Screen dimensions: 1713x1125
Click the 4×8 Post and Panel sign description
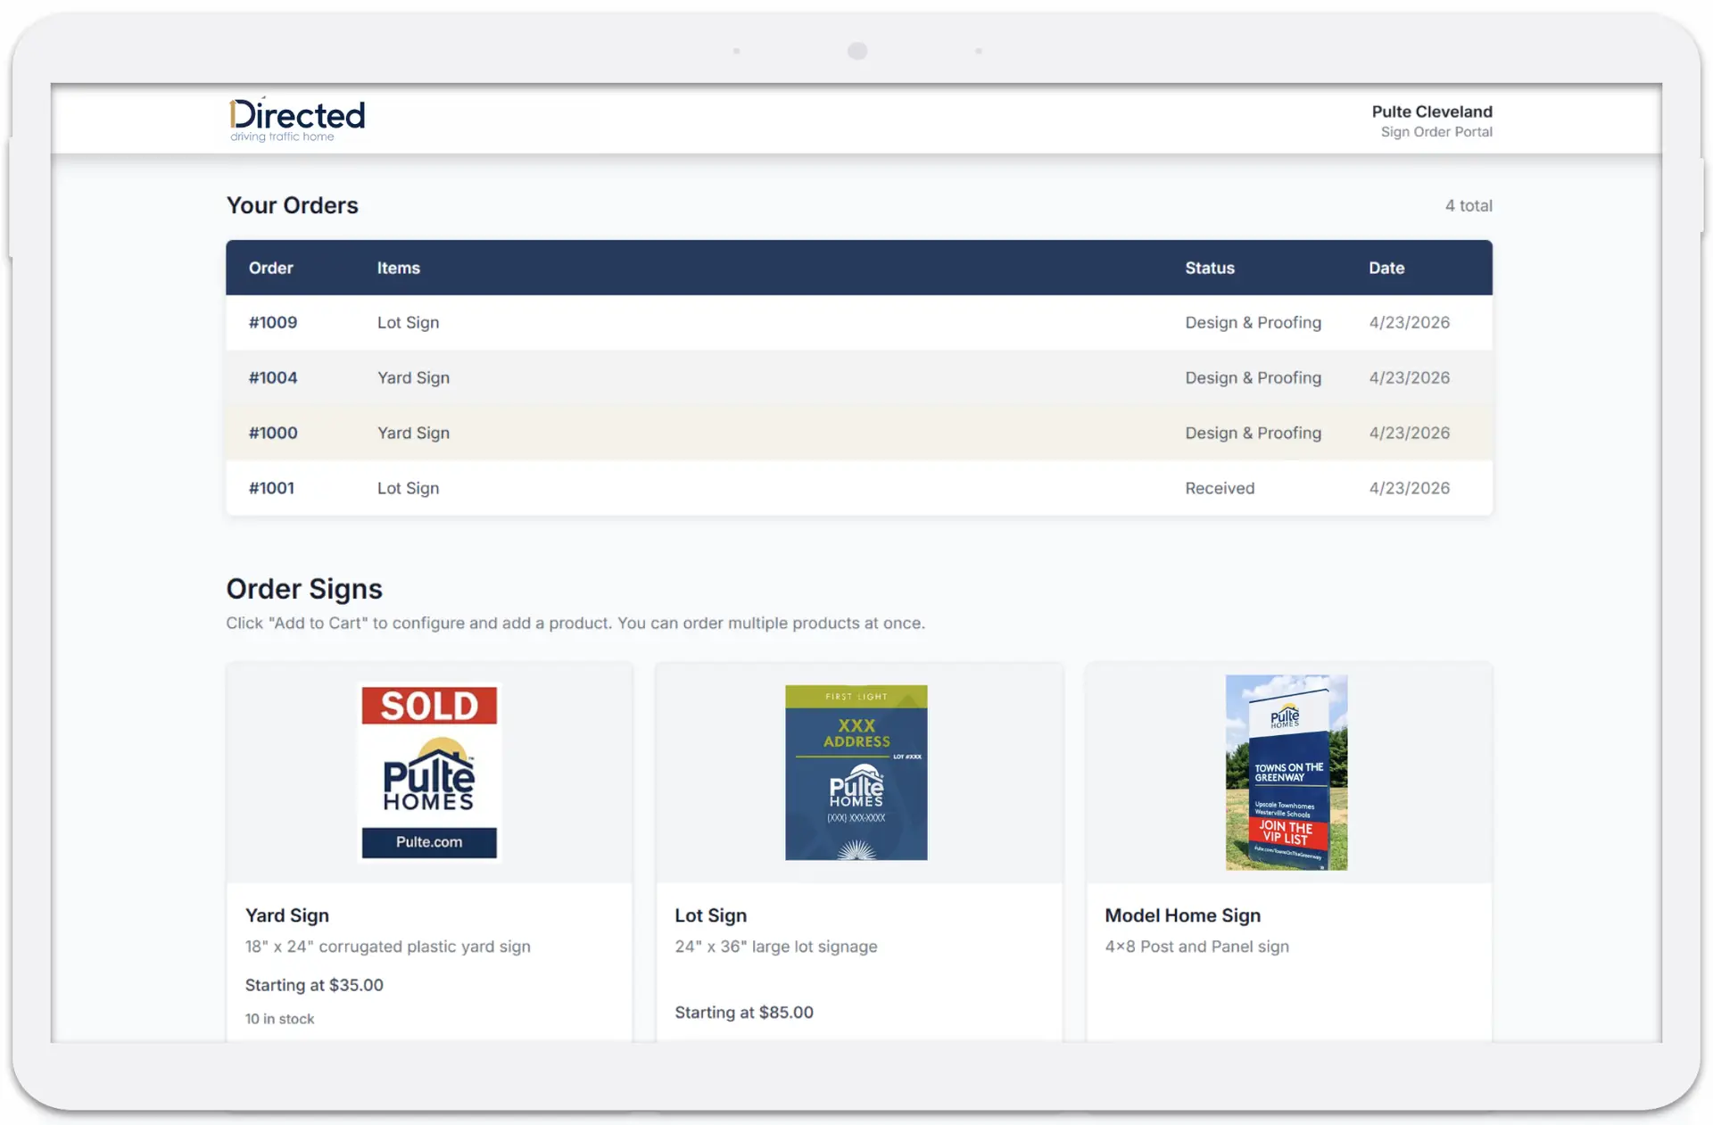[x=1196, y=947]
